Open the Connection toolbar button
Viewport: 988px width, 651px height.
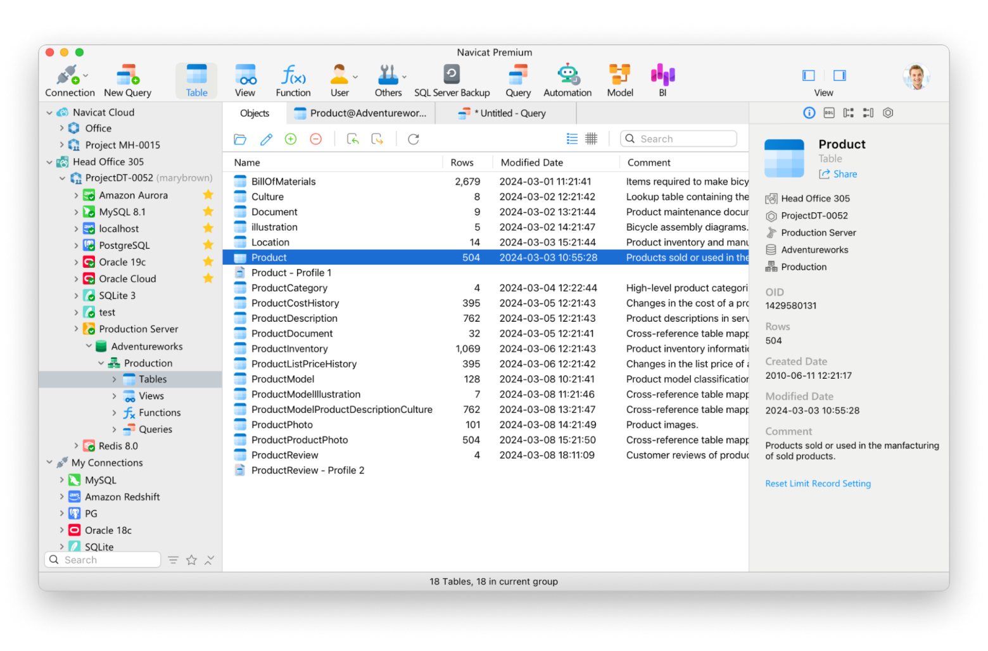(70, 80)
